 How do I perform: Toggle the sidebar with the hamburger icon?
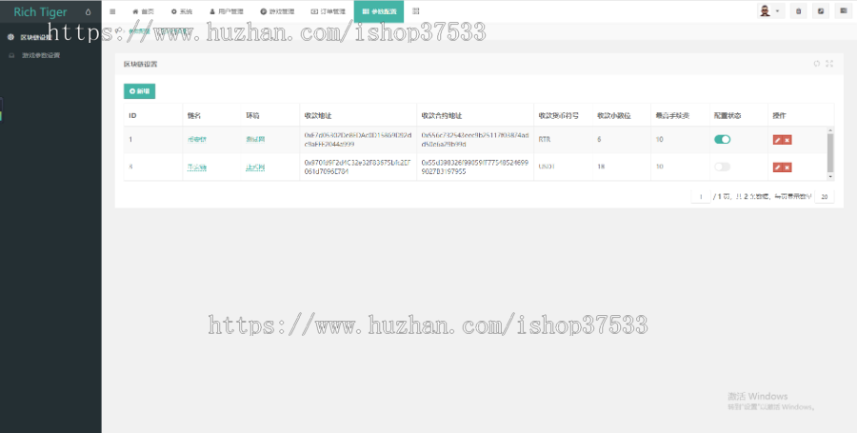tap(112, 11)
